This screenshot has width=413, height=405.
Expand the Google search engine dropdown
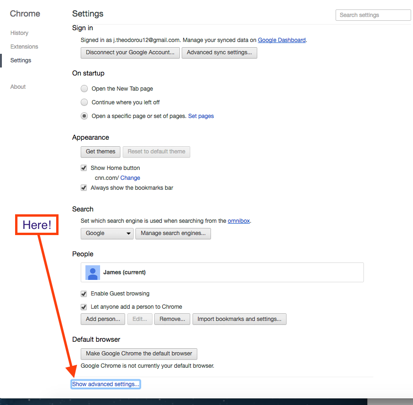click(107, 234)
